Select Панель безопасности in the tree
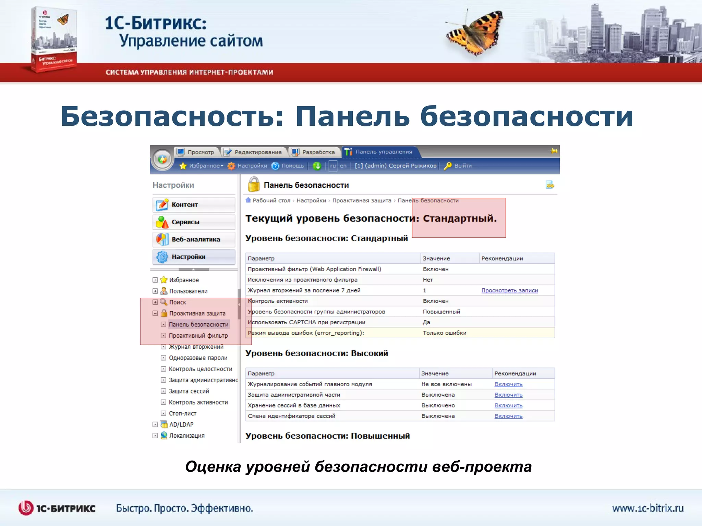This screenshot has width=702, height=526. click(x=198, y=324)
